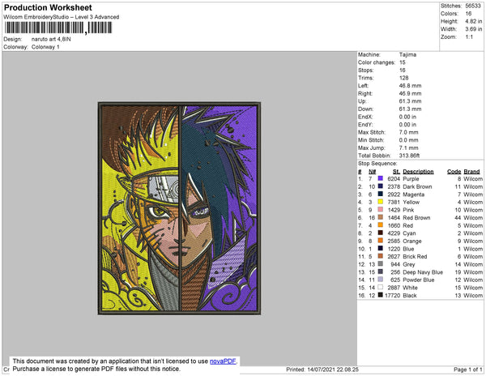Select the design name 'naruto art 4,8IN'
This screenshot has height=376, width=486.
pyautogui.click(x=51, y=39)
